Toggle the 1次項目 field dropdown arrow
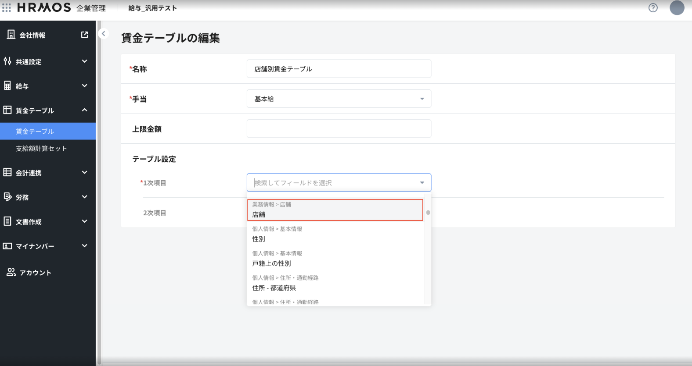 click(x=422, y=183)
